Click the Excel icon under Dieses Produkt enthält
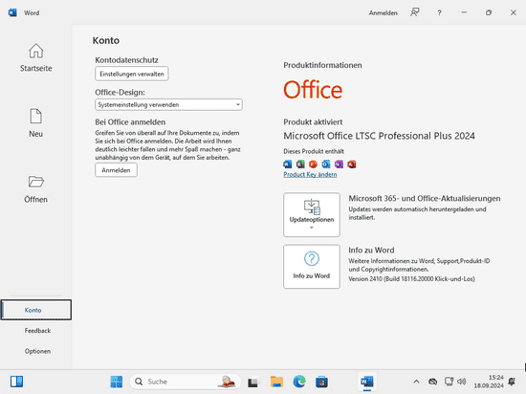Image resolution: width=526 pixels, height=394 pixels. [x=300, y=164]
